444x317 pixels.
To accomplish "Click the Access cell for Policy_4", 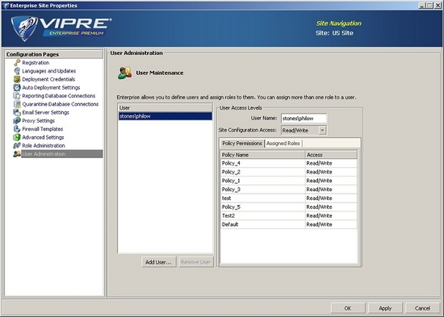I will tap(331, 163).
